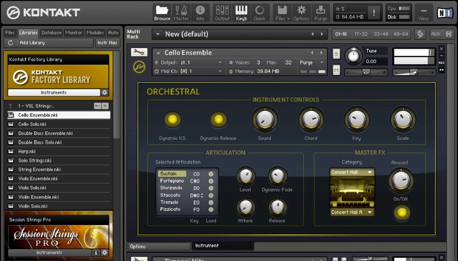
Task: Adjust the instrument pan slider
Action: pos(366,72)
